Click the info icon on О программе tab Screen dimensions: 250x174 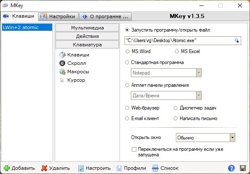tap(85, 16)
